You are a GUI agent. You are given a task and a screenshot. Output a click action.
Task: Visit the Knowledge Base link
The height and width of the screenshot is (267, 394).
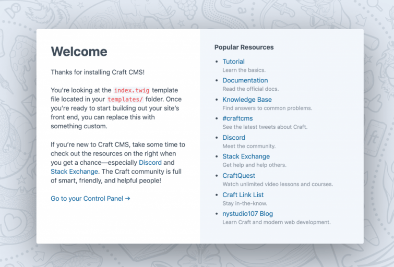coord(247,100)
